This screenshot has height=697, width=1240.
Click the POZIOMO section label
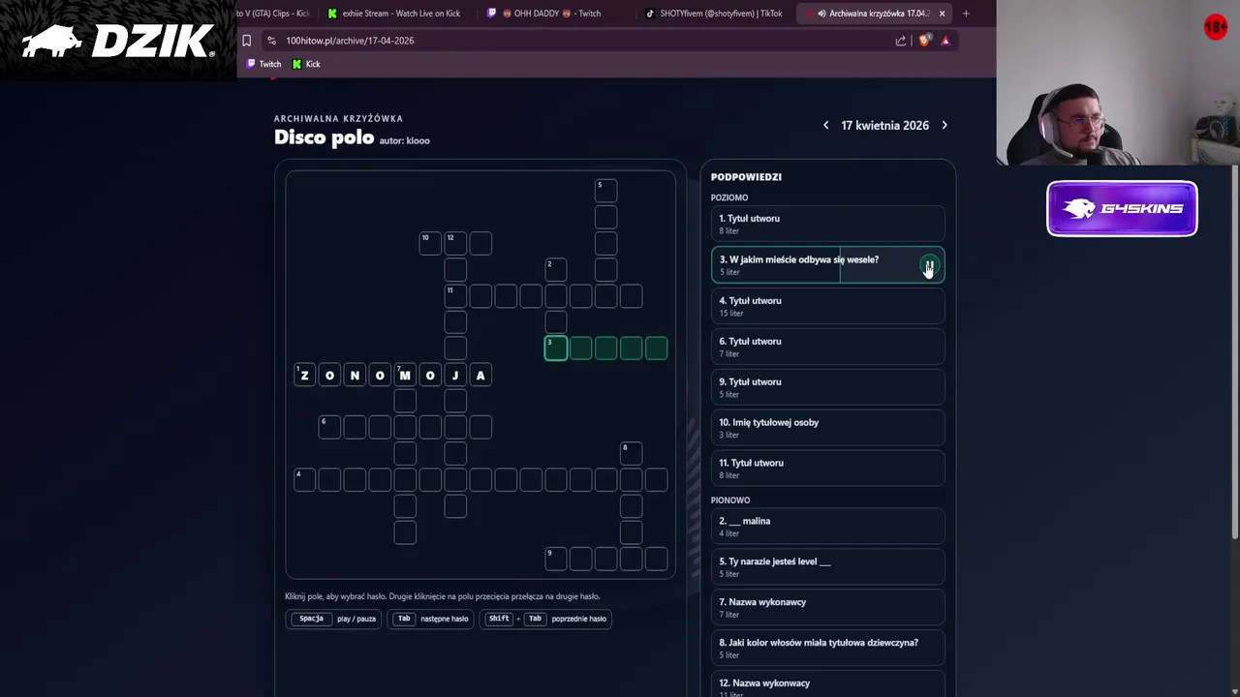[x=729, y=197]
